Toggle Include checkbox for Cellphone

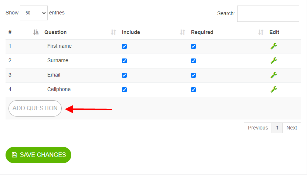click(x=124, y=90)
